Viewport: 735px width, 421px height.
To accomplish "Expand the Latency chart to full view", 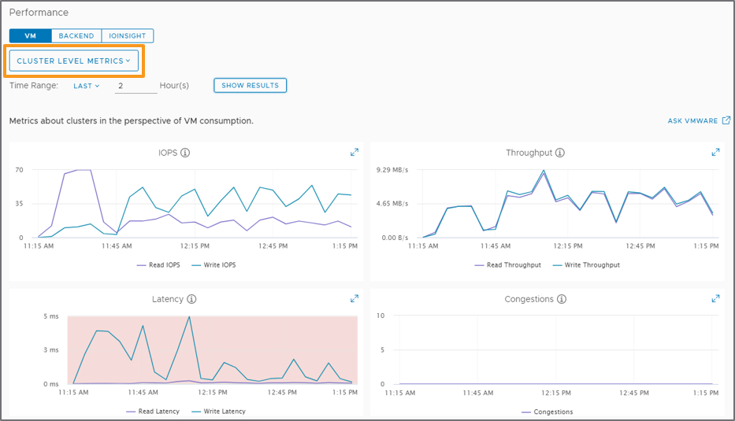I will (x=355, y=299).
